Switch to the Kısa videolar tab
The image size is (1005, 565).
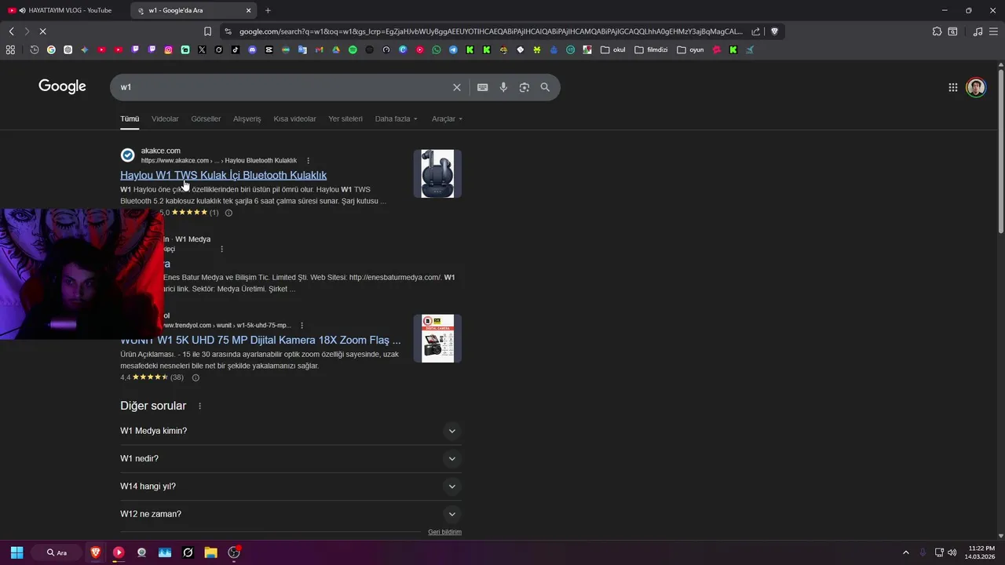tap(294, 118)
